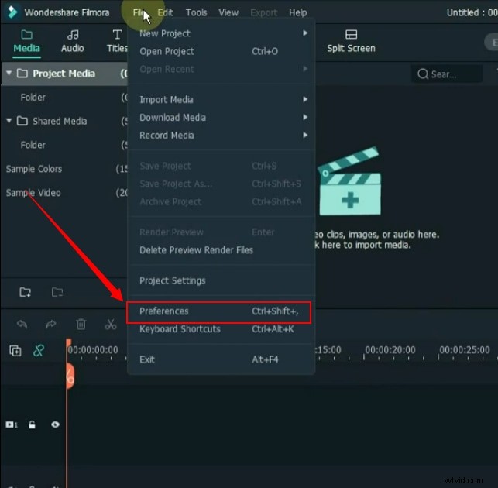Screen dimensions: 498x488
Task: Click timeline ruler at 00:00:25:00
Action: [465, 350]
